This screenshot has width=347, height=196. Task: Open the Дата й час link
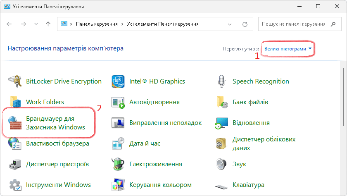coord(145,143)
